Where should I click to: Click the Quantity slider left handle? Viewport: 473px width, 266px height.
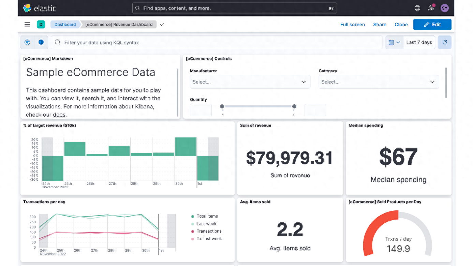222,106
